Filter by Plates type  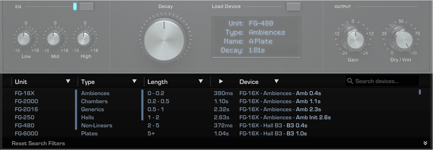(89, 133)
